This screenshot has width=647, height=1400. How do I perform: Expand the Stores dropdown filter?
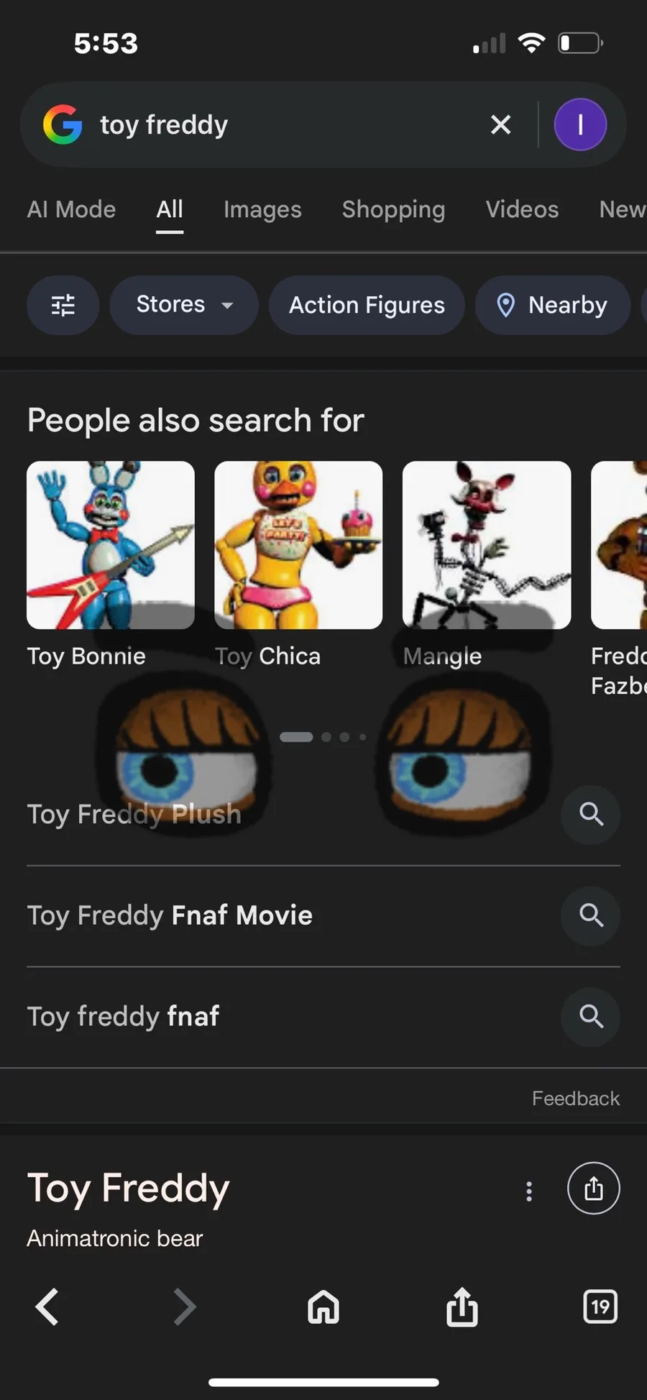coord(184,306)
